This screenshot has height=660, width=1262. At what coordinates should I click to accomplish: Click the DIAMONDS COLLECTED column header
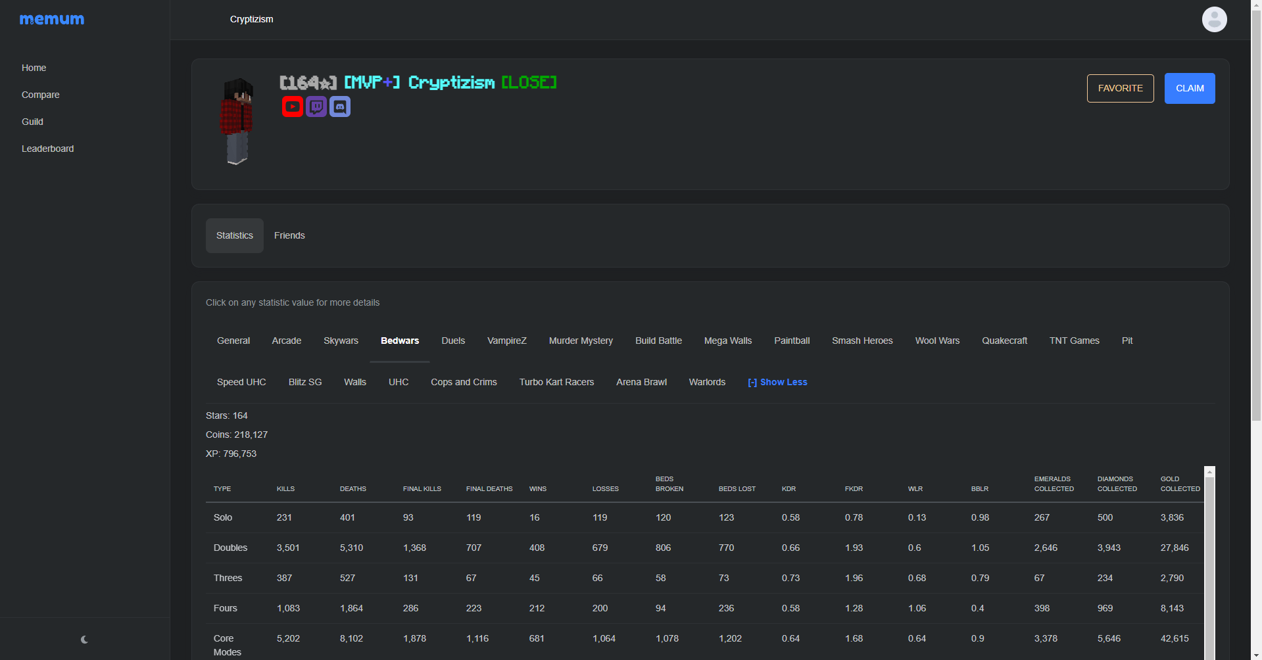[1117, 484]
